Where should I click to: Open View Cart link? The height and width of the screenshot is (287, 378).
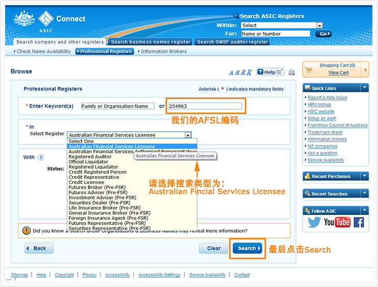(x=338, y=73)
